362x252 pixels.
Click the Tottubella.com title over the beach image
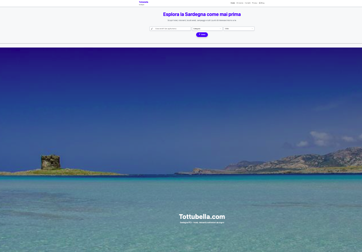(x=202, y=217)
